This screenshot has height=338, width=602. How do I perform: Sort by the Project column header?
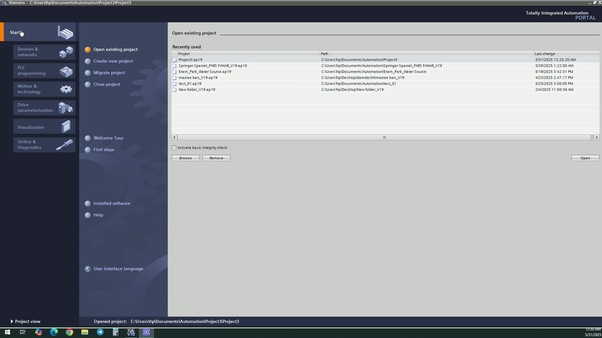pyautogui.click(x=249, y=54)
